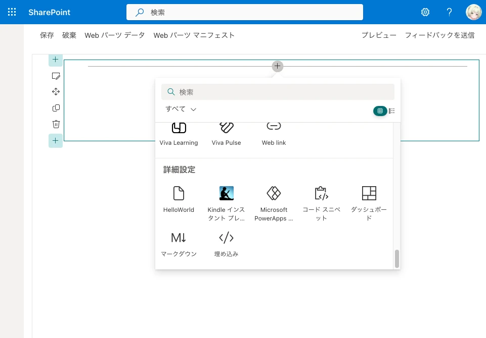The image size is (486, 338).
Task: Expand the すべて category filter dropdown
Action: (x=181, y=109)
